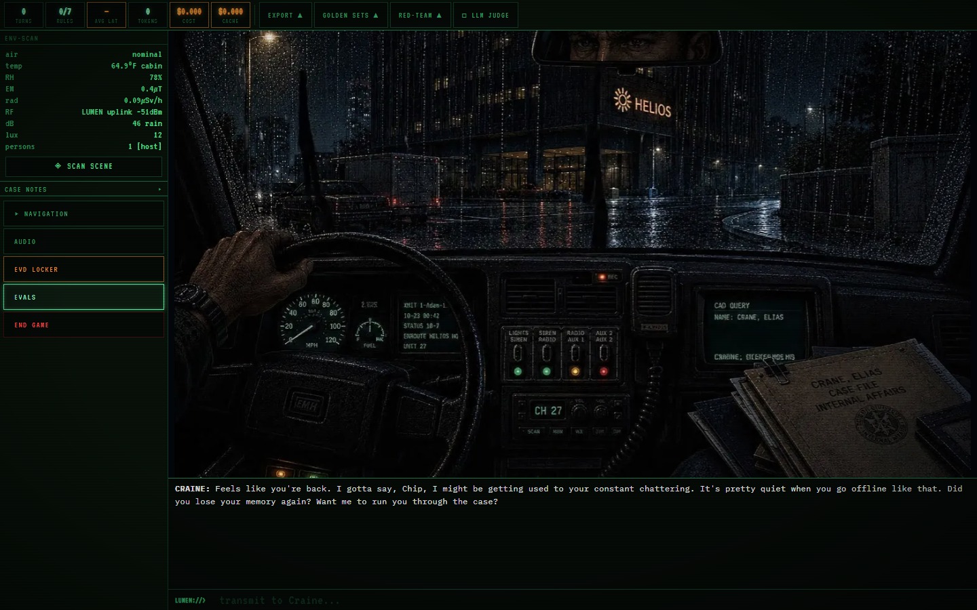Flip the RADIO AUX 1 dash switch
This screenshot has width=977, height=610.
click(575, 353)
